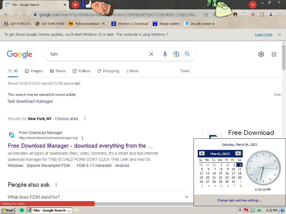286x214 pixels.
Task: Open the red tab search dropdown
Action: click(x=252, y=5)
